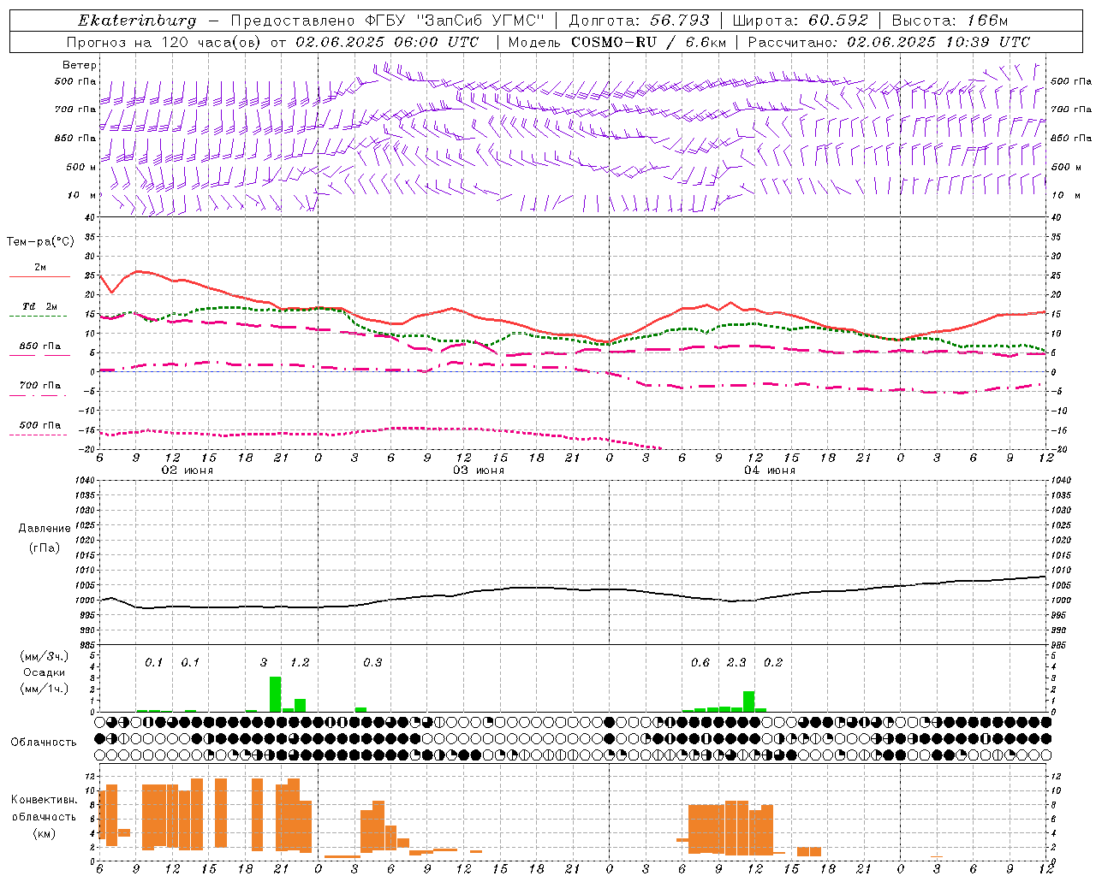The width and height of the screenshot is (1096, 876).
Task: Click the Td 2м legend entry
Action: coord(39,306)
